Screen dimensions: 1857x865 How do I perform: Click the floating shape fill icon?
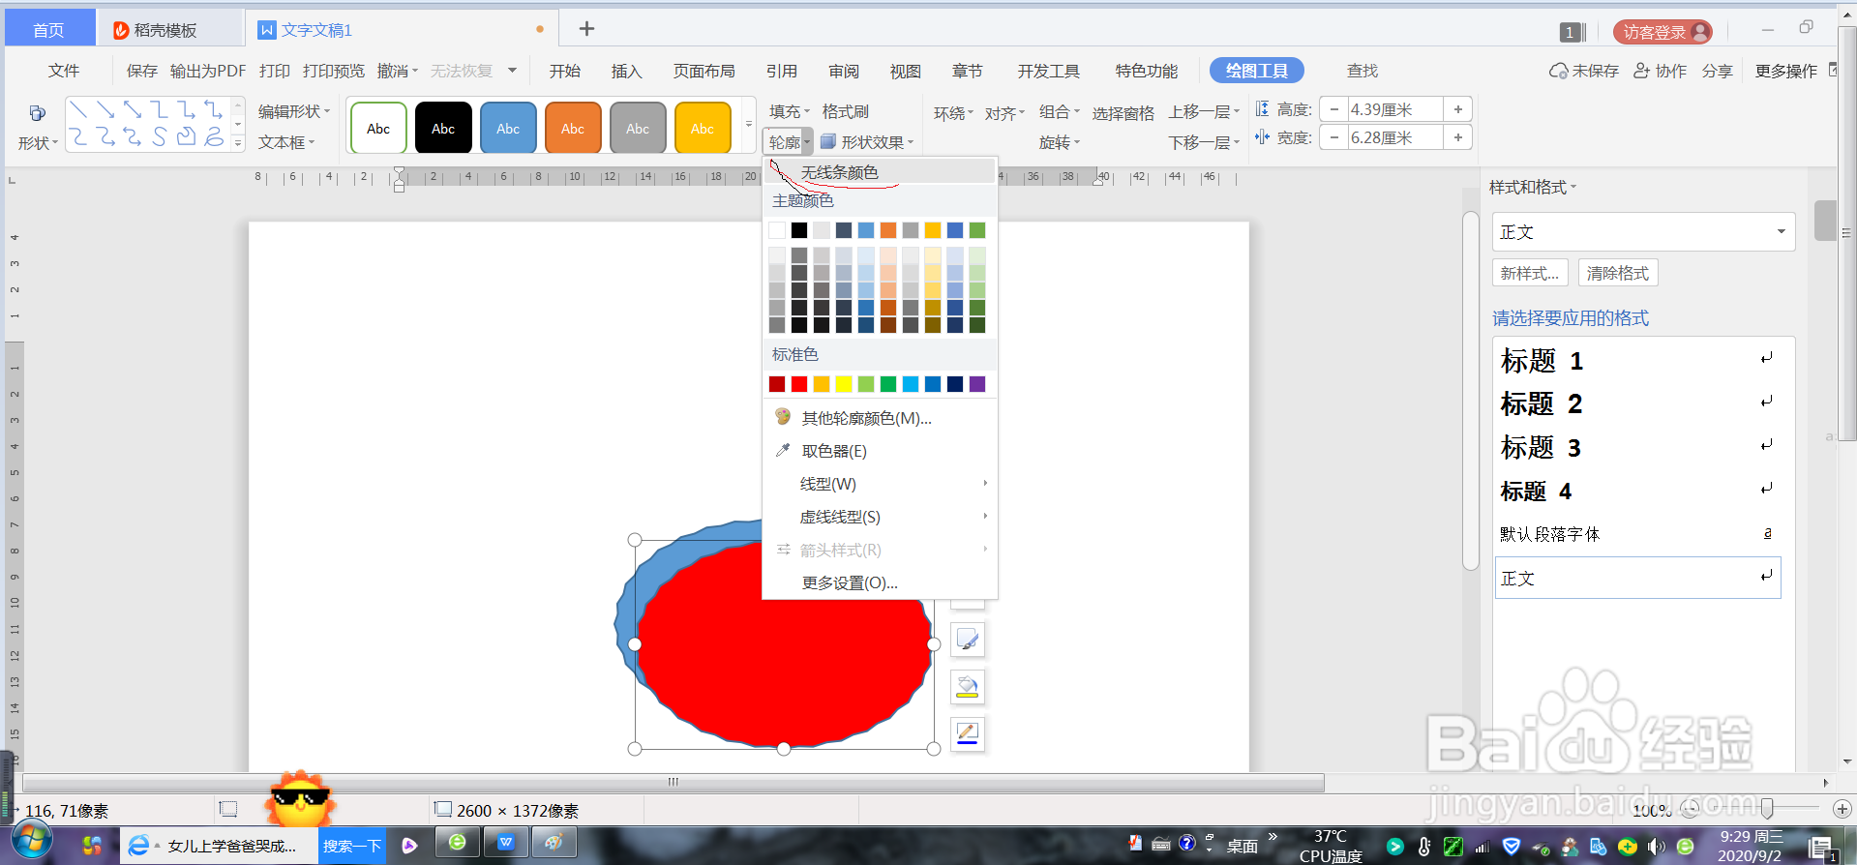[968, 687]
